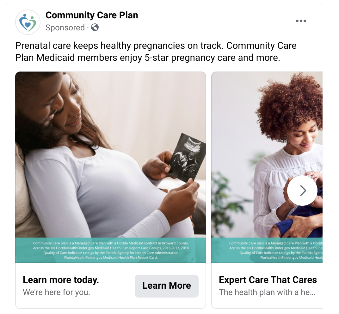The image size is (339, 314).
Task: Click 'The health plan with a he…' description
Action: (x=267, y=292)
